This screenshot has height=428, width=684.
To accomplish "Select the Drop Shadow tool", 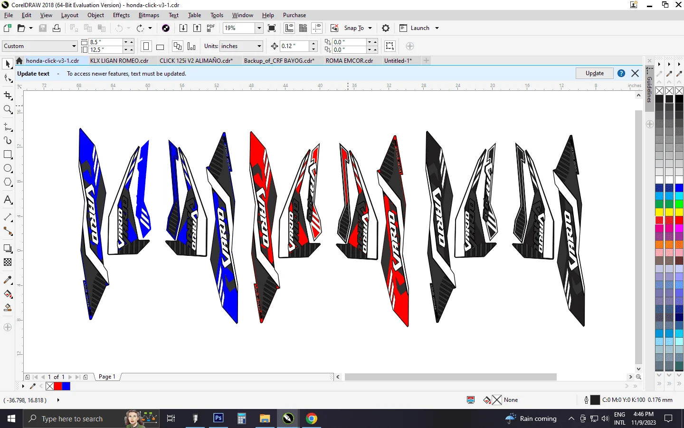I will [x=8, y=248].
